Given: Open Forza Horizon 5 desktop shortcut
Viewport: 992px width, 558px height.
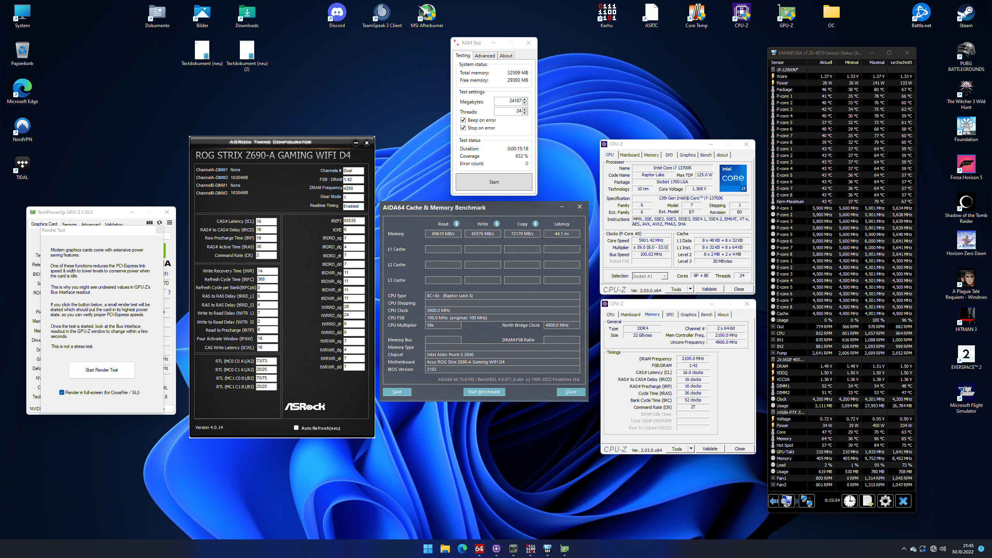Looking at the screenshot, I should pyautogui.click(x=966, y=168).
